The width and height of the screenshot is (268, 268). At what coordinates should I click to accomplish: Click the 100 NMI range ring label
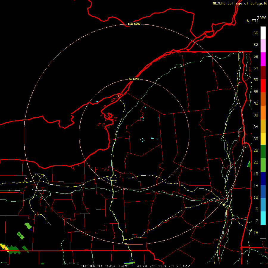click(x=134, y=24)
